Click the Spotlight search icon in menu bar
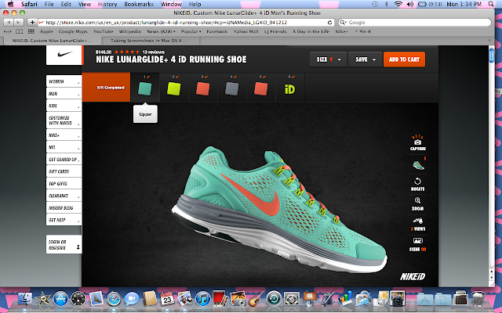 tap(491, 4)
